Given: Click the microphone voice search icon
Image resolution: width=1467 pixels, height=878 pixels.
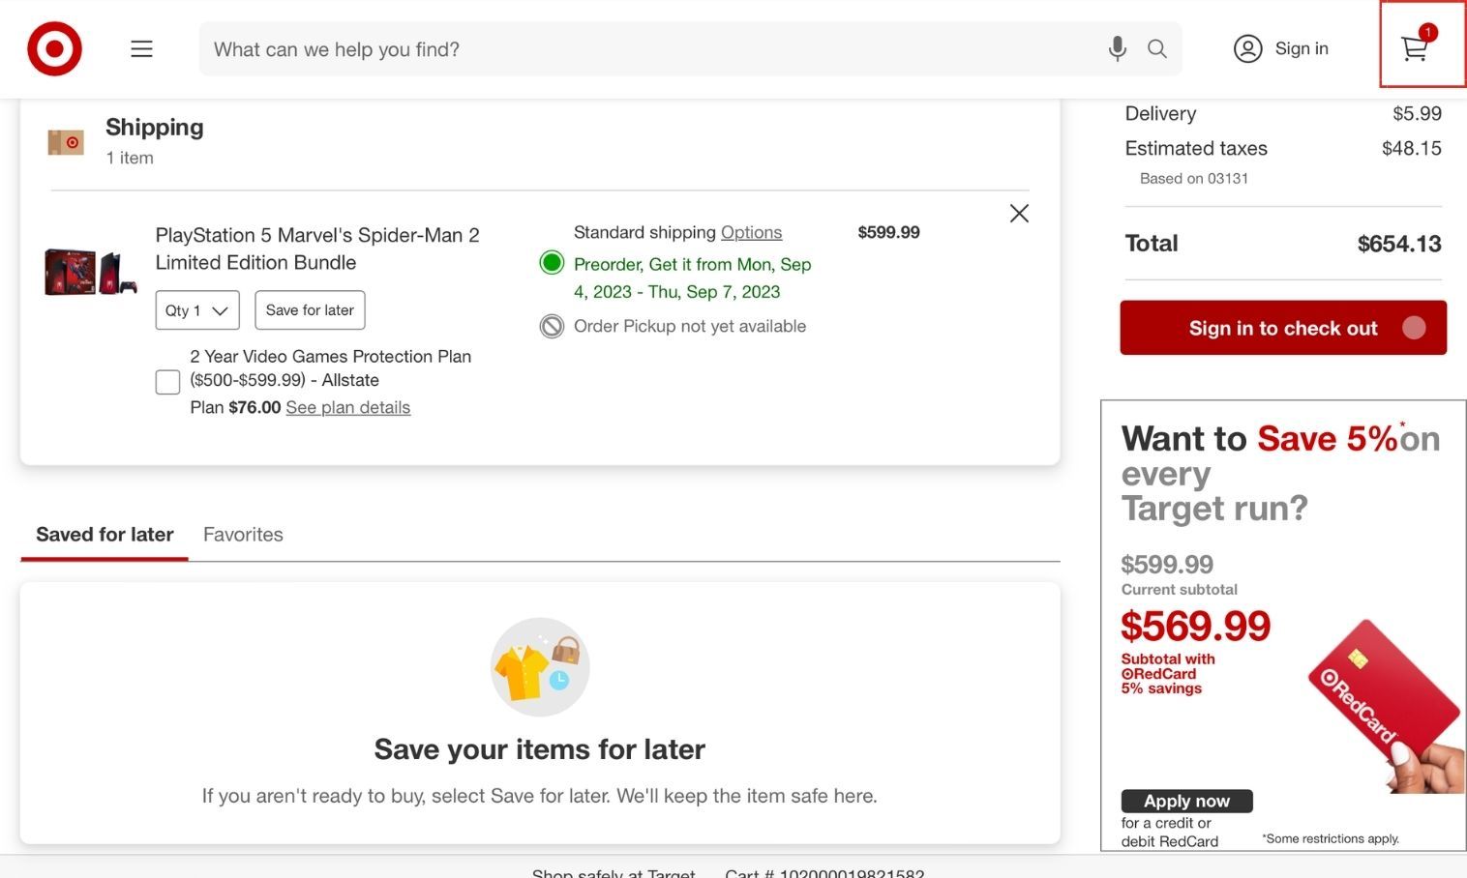Looking at the screenshot, I should [x=1117, y=48].
